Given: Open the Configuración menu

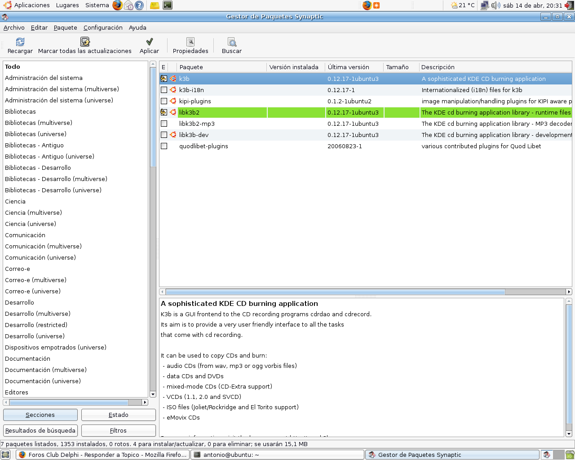Looking at the screenshot, I should [x=103, y=27].
